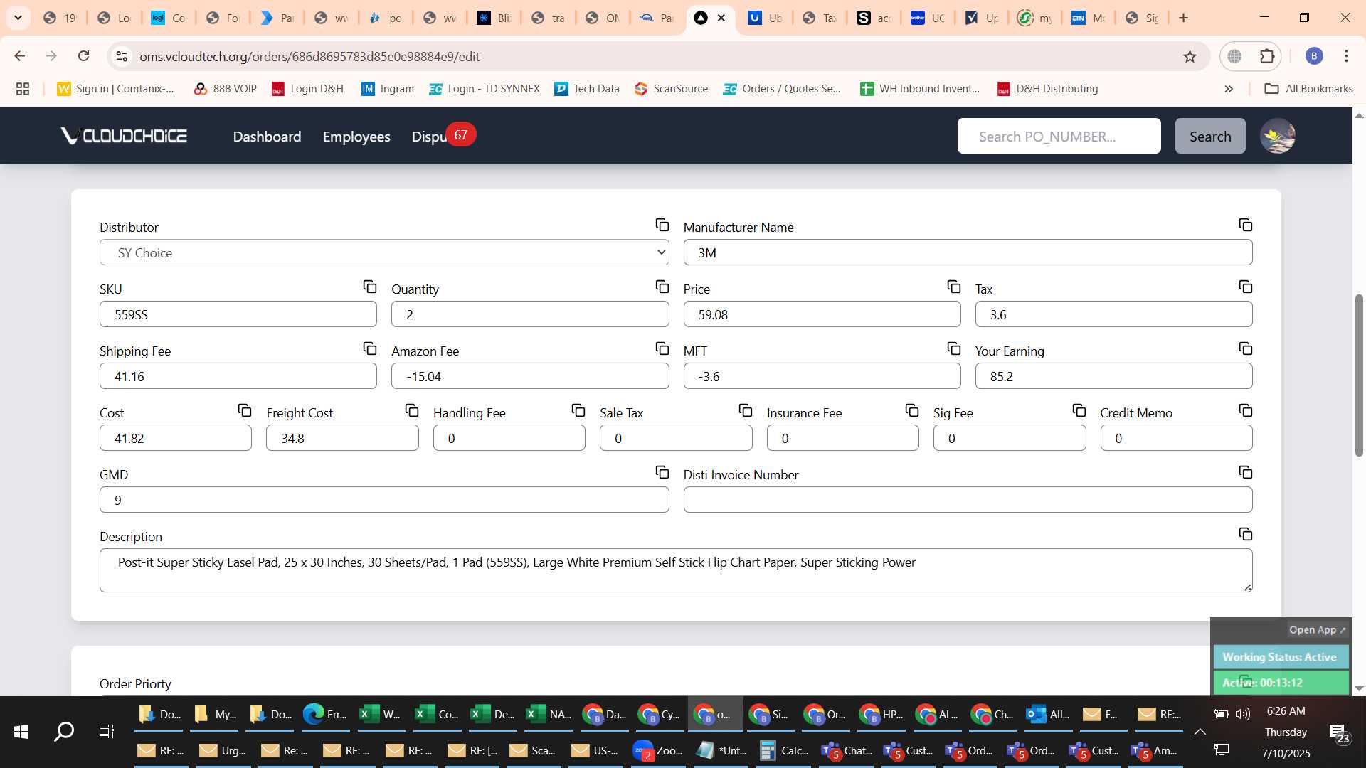
Task: Copy the Distributor field value
Action: [662, 225]
